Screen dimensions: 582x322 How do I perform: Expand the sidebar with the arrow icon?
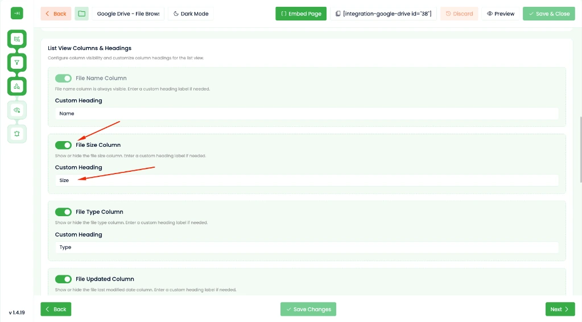point(16,13)
